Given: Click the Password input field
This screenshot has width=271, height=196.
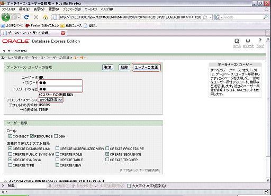Looking at the screenshot, I should [x=60, y=83].
